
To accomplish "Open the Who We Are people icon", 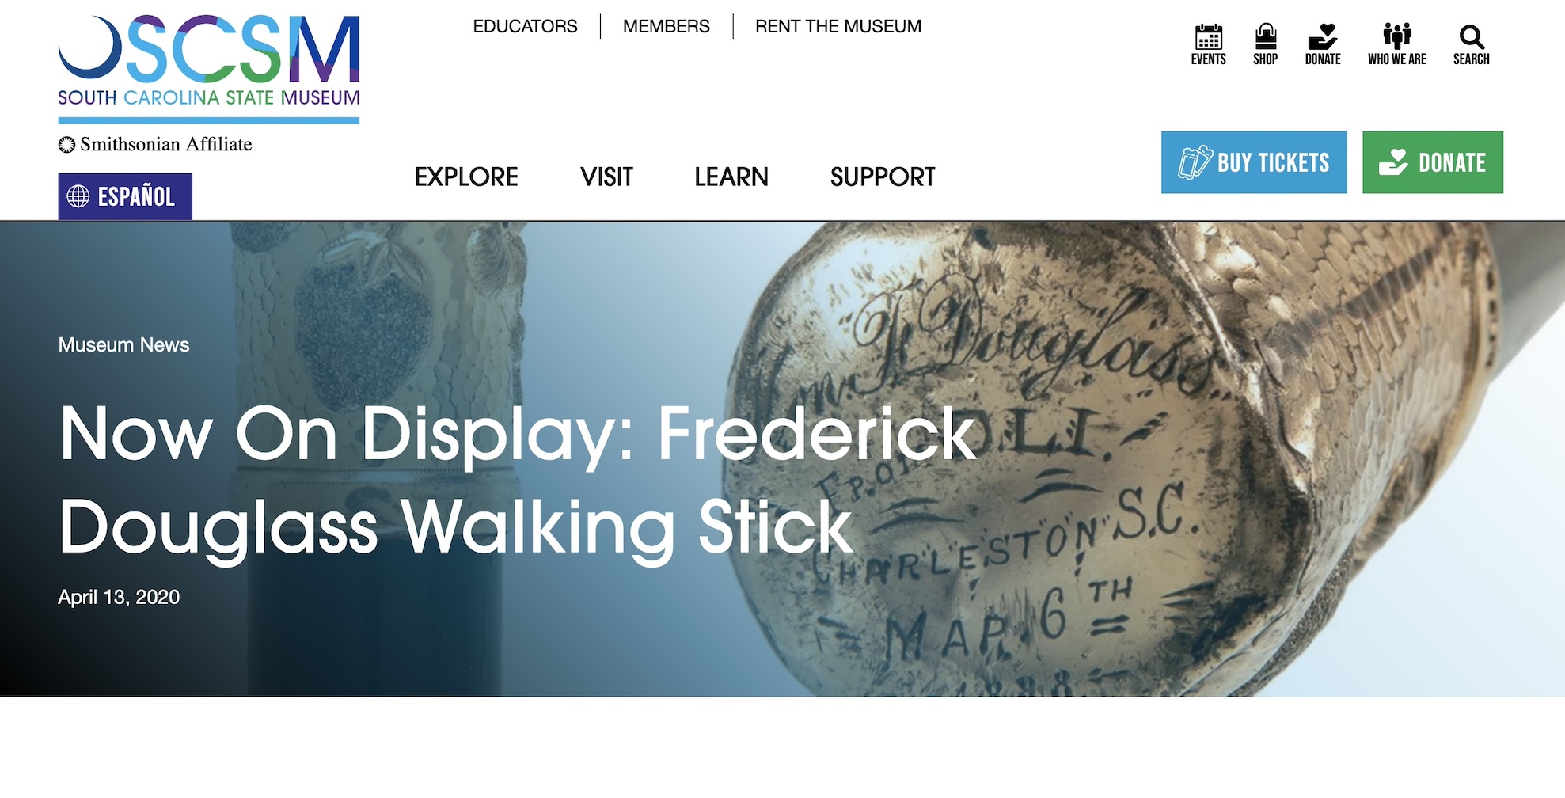I will 1396,36.
